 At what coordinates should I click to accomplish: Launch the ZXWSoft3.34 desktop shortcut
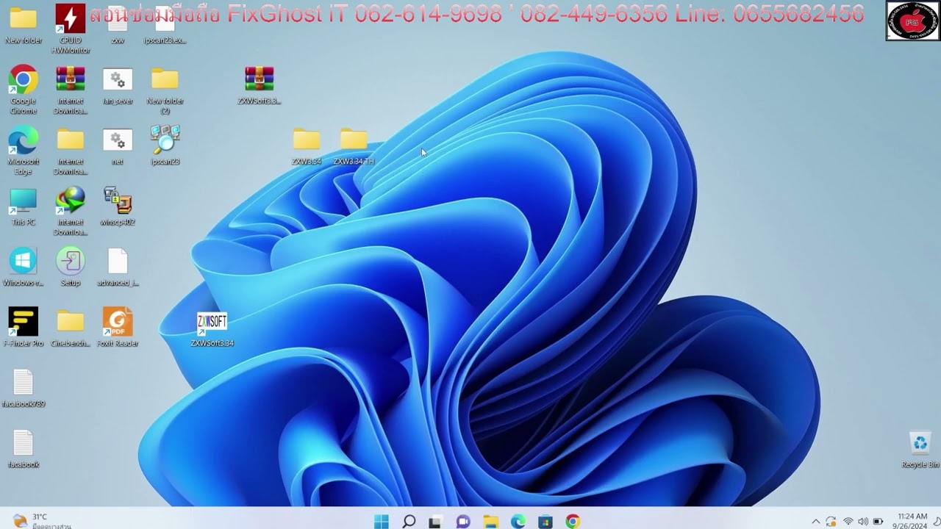point(212,329)
